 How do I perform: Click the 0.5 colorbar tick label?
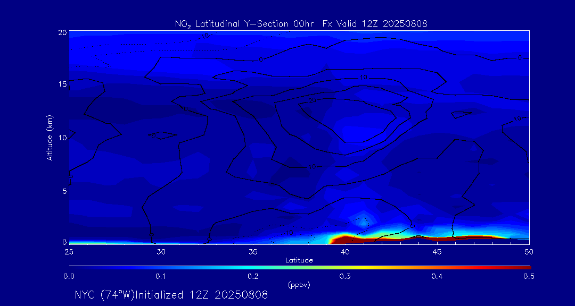pyautogui.click(x=529, y=276)
